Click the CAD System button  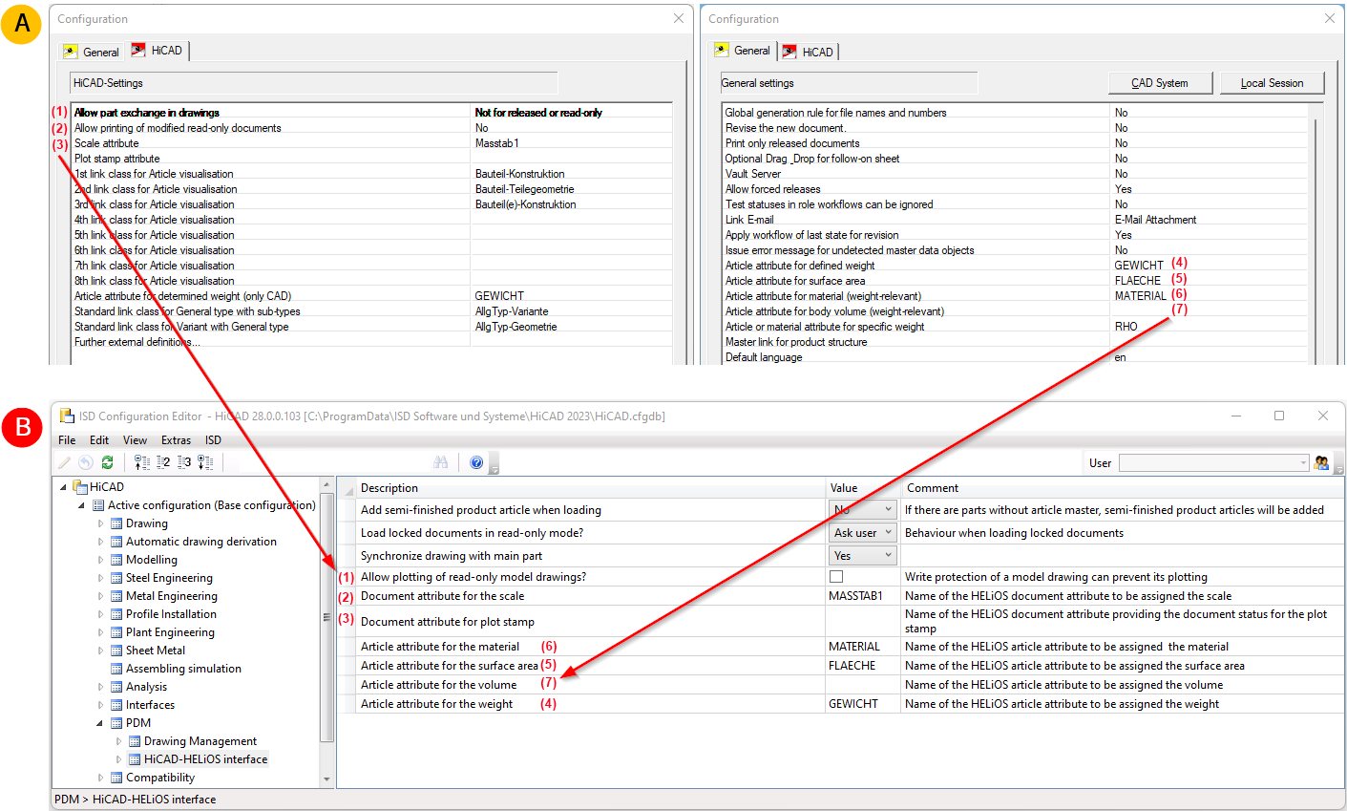[x=1160, y=83]
